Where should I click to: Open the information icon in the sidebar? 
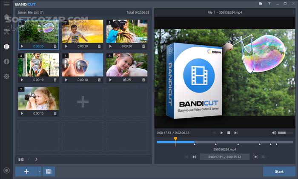click(x=6, y=61)
